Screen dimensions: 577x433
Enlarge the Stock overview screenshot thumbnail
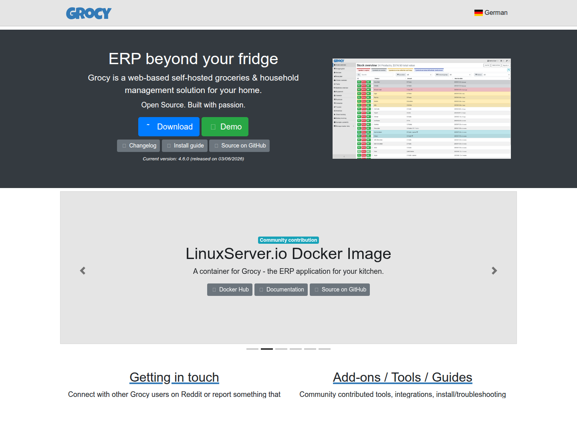422,109
